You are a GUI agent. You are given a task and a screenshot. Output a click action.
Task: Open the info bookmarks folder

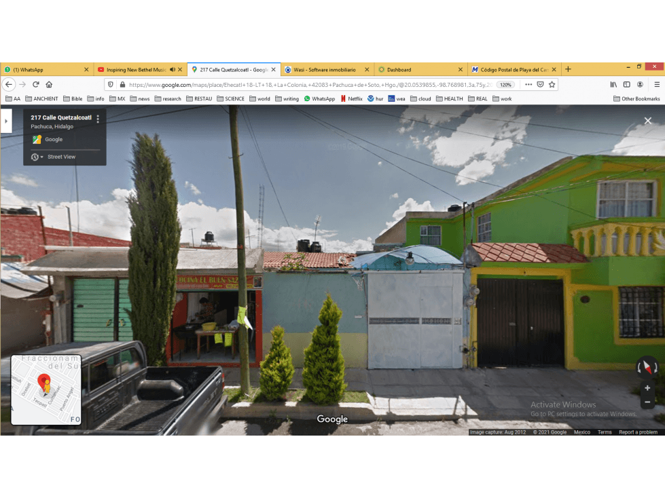coord(96,98)
